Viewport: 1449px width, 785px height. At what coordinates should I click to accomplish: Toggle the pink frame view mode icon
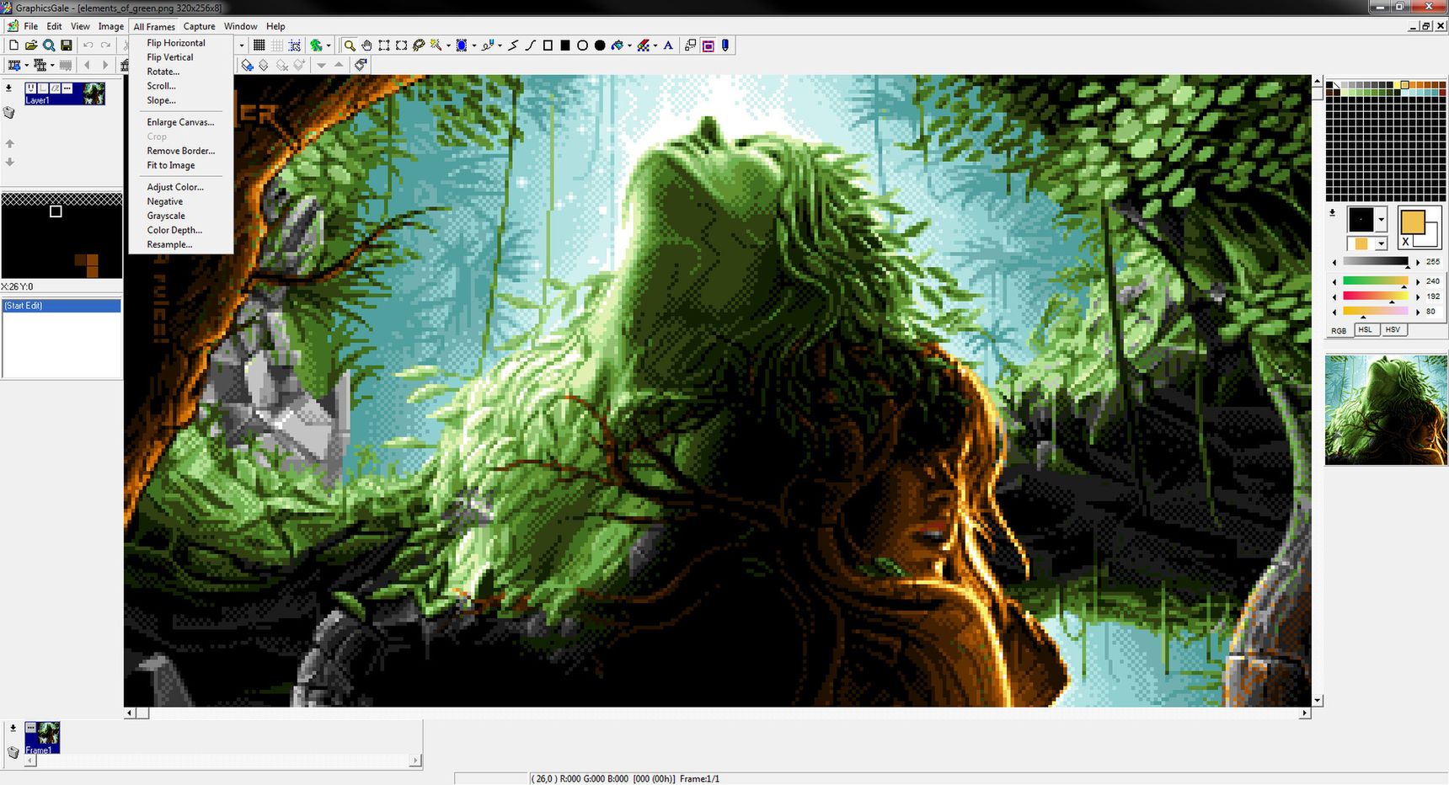(x=708, y=45)
